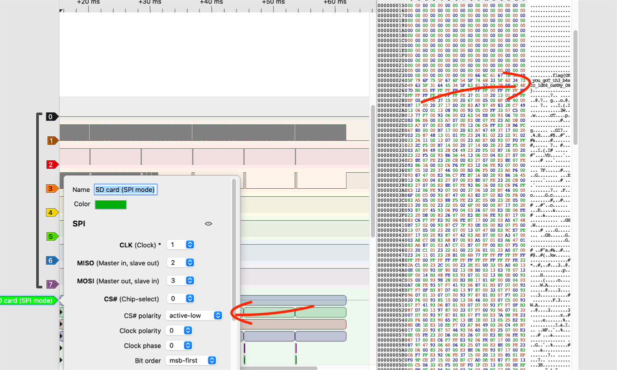Click the decoder Name text field
Viewport: 617px width, 370px height.
tap(125, 190)
